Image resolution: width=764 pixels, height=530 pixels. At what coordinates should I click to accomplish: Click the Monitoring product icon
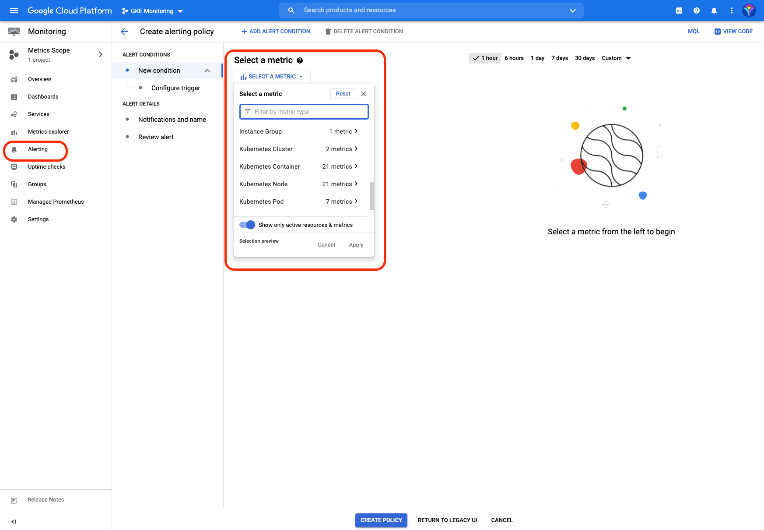pyautogui.click(x=14, y=32)
